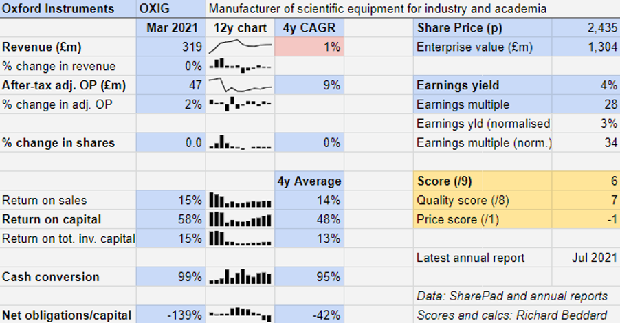
Task: Select the 14% return on sales average
Action: point(309,200)
